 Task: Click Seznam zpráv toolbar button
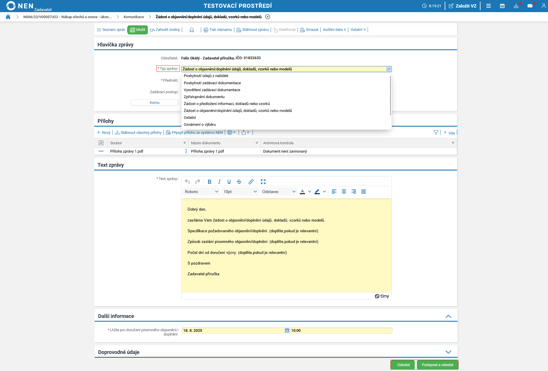pos(111,30)
